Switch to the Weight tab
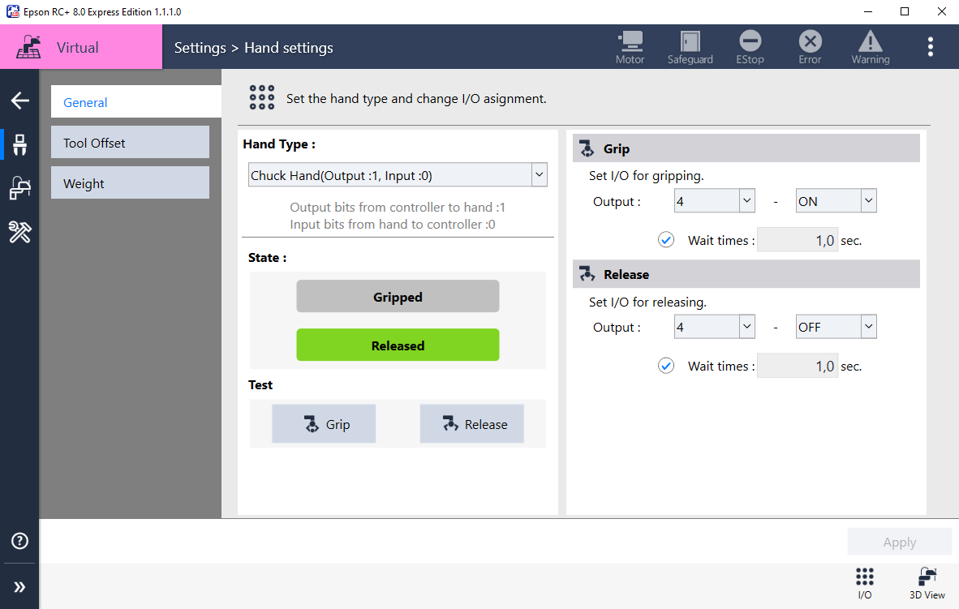This screenshot has height=609, width=959. (131, 182)
